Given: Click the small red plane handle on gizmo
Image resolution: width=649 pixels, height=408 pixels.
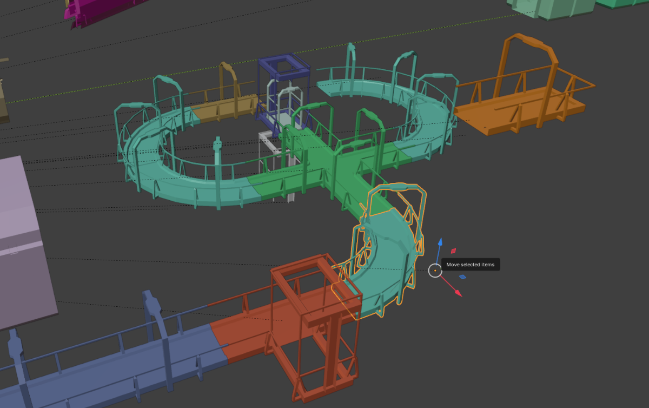Looking at the screenshot, I should tap(453, 251).
